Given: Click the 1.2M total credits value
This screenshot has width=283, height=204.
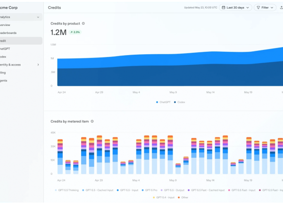Looking at the screenshot, I should 58,33.
